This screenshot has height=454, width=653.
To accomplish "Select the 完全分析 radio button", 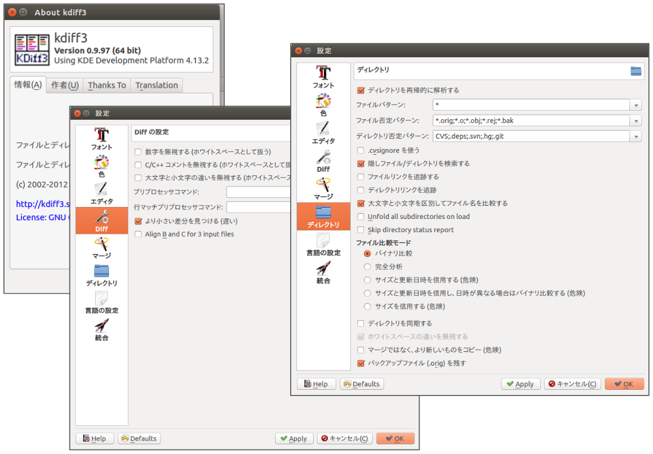I will click(367, 267).
